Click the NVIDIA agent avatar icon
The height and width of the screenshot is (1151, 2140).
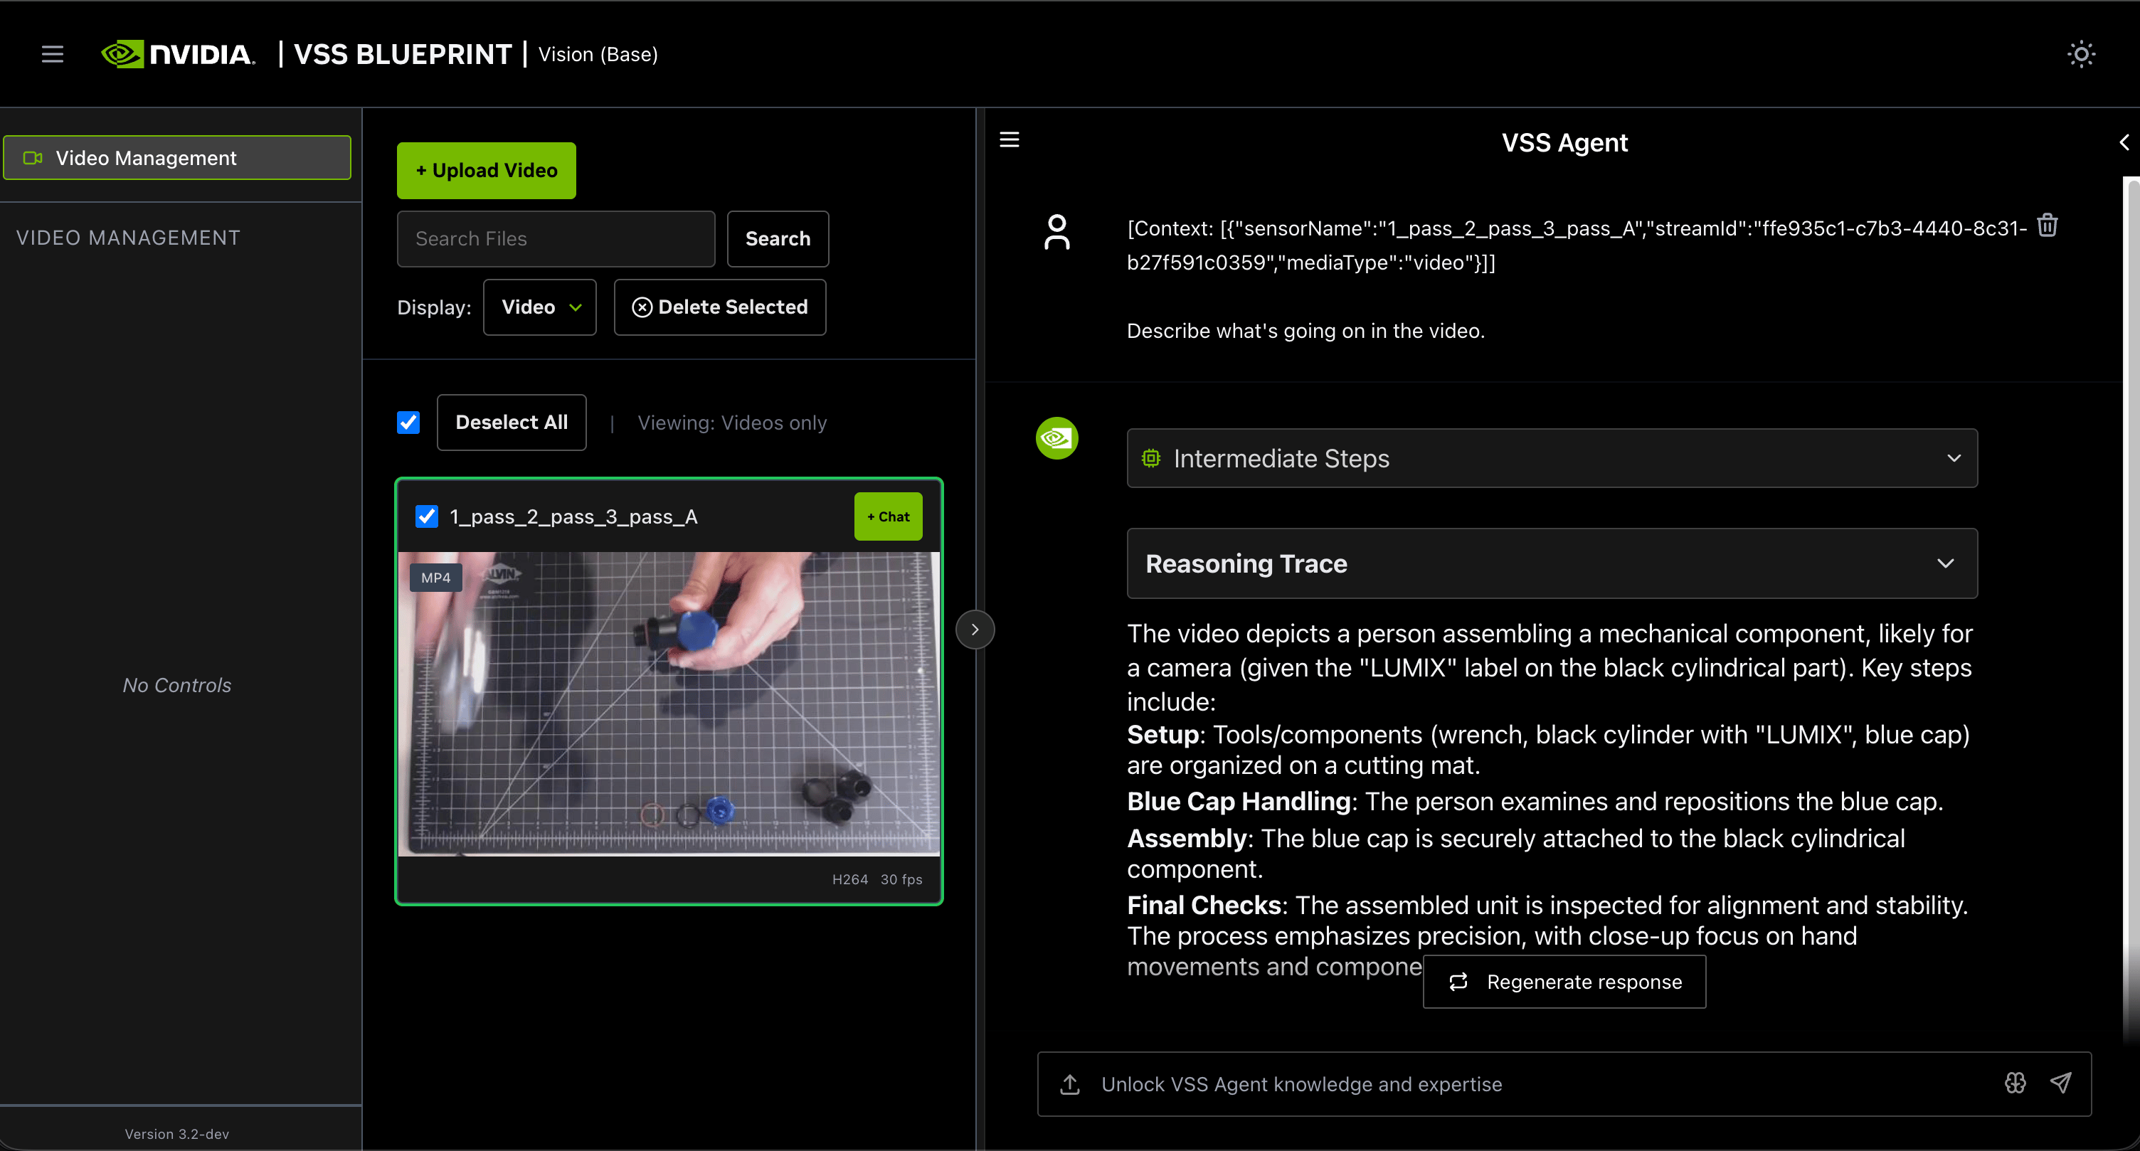[1056, 437]
